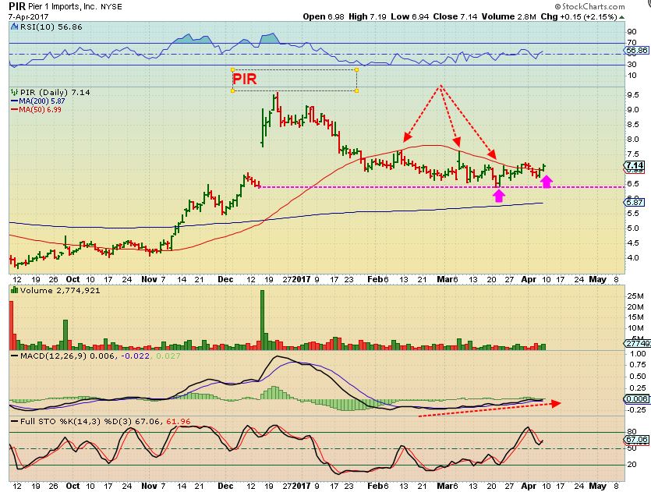The image size is (651, 492).
Task: Click the red PIR annotation text box
Action: [x=295, y=80]
